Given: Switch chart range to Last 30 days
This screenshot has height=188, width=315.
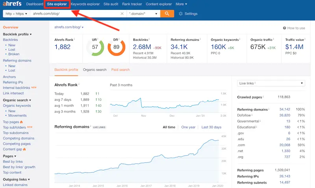Looking at the screenshot, I should coord(211,127).
